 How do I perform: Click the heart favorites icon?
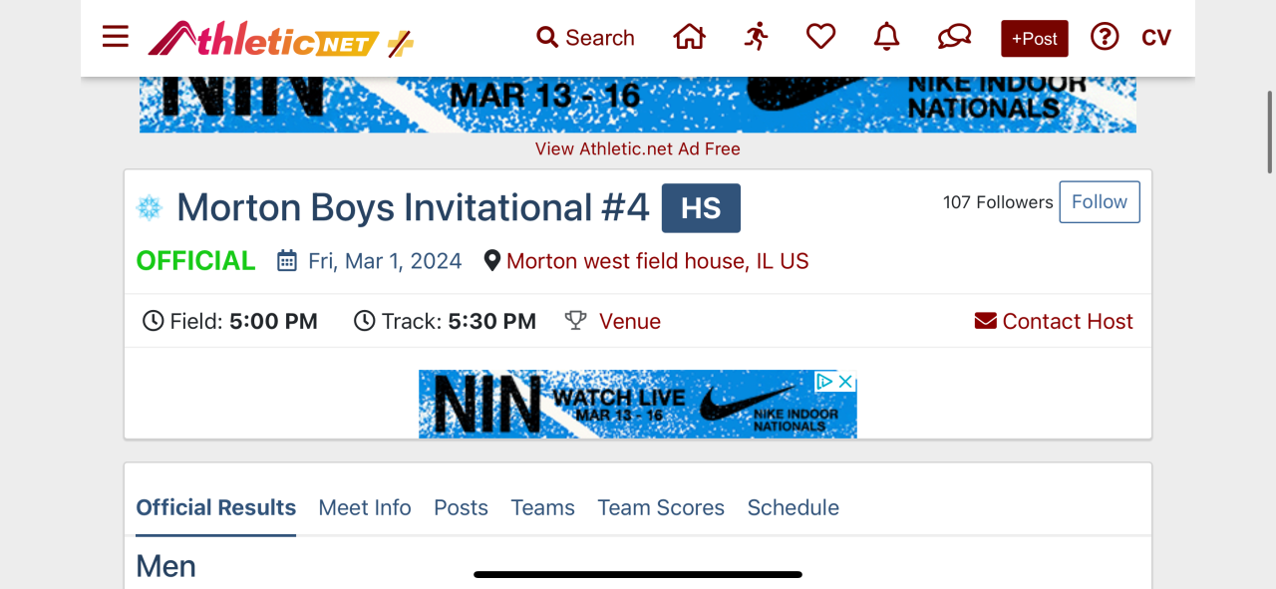click(820, 38)
